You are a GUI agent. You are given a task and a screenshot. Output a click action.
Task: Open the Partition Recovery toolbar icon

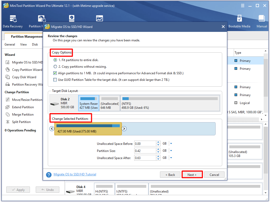(x=42, y=19)
